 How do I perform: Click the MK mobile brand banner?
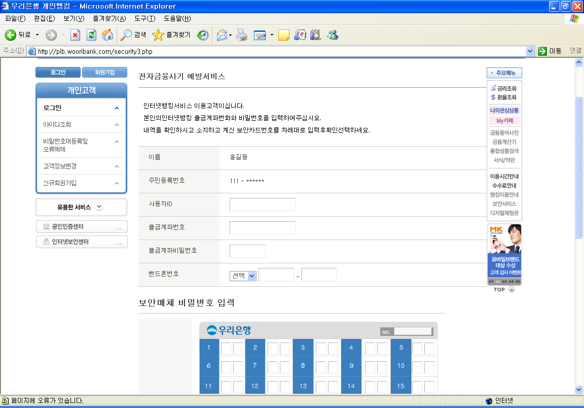504,254
